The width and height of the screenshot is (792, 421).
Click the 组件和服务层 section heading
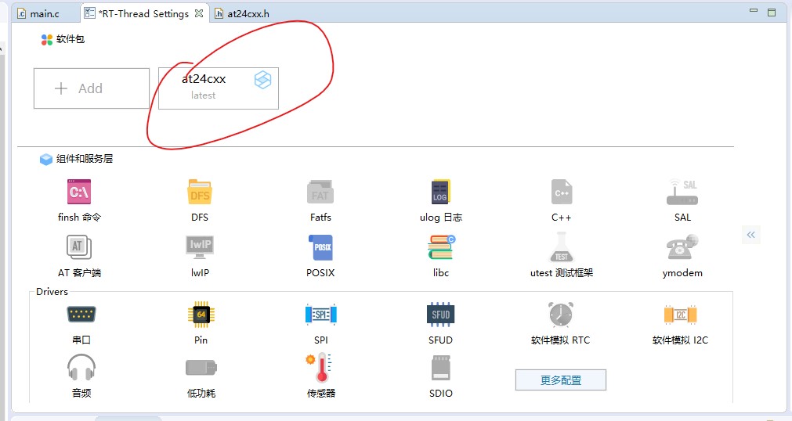coord(85,159)
